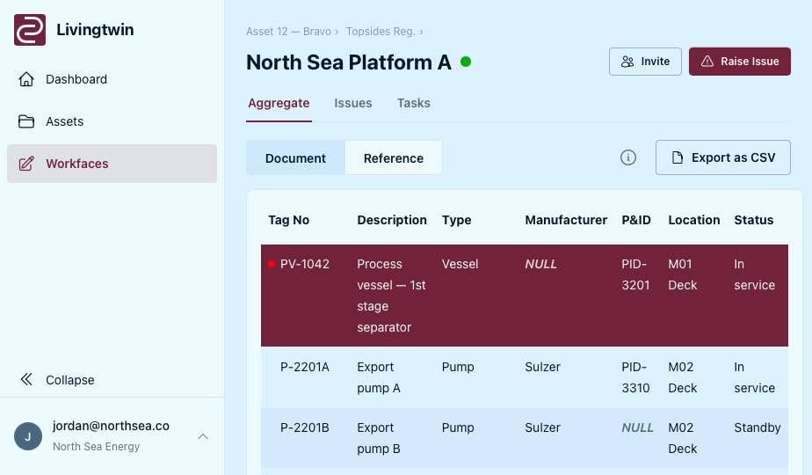Open the Assets menu item

(x=112, y=121)
